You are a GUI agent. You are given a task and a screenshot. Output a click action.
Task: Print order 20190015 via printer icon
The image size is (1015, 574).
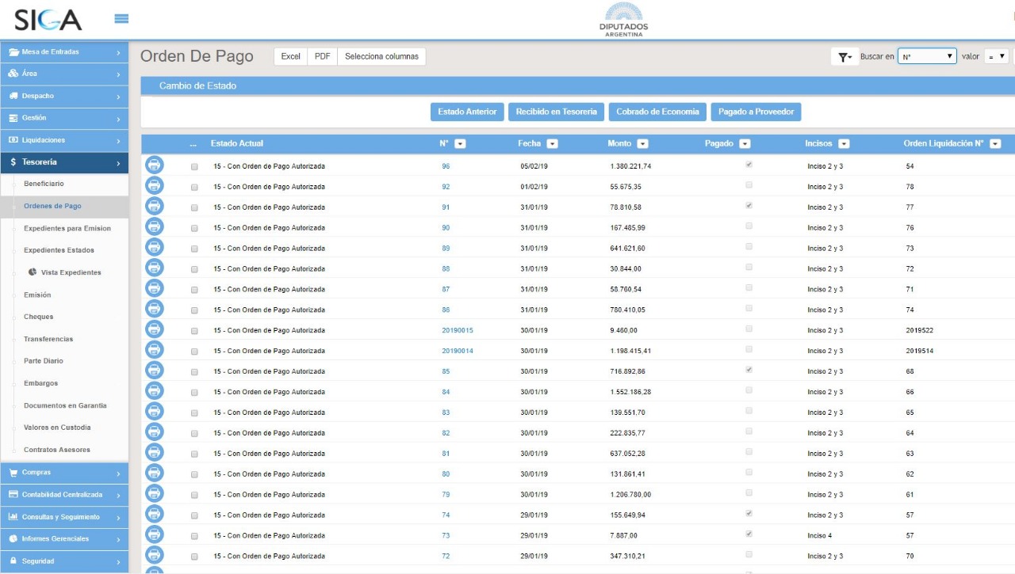click(155, 329)
